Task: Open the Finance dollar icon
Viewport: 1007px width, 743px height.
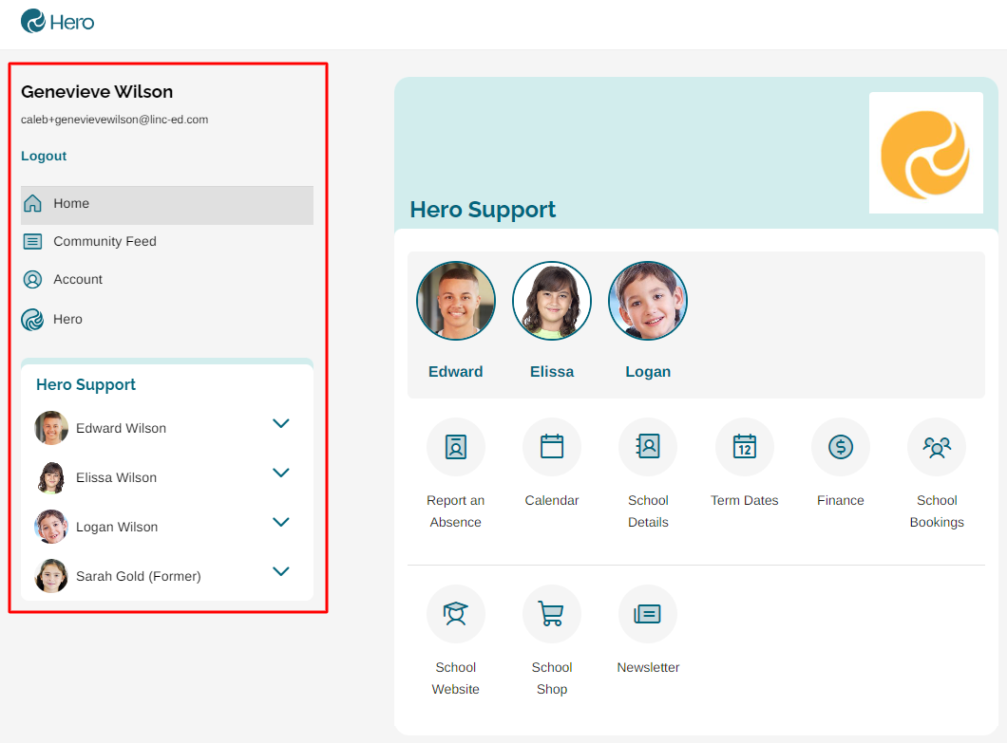Action: tap(841, 447)
